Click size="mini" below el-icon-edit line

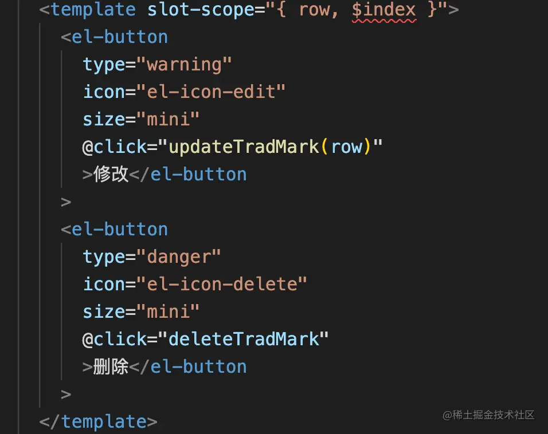click(x=141, y=120)
